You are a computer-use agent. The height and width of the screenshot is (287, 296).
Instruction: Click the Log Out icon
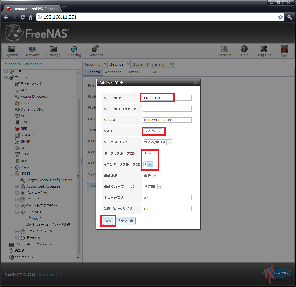(x=264, y=51)
